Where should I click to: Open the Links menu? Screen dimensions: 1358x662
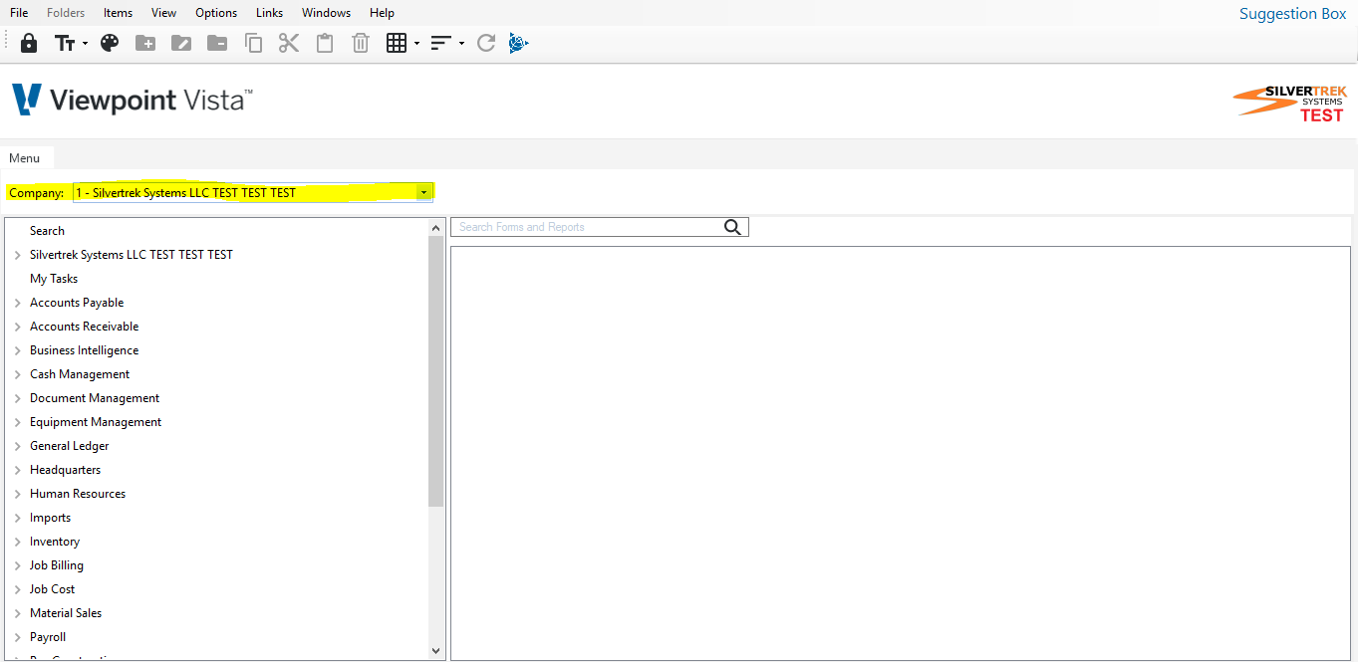[x=269, y=13]
